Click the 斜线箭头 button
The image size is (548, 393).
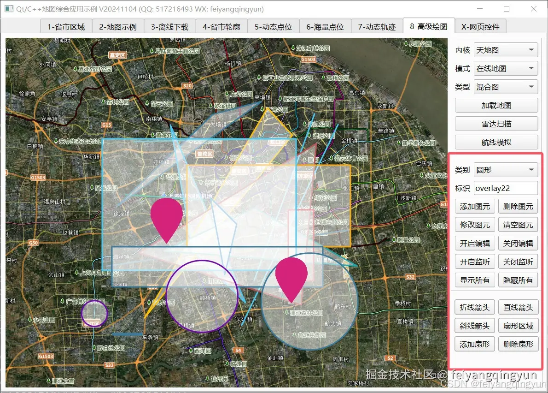(x=475, y=326)
